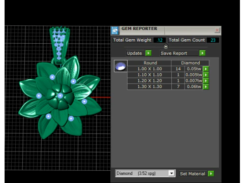Click the Total Gem Count label

(x=187, y=40)
